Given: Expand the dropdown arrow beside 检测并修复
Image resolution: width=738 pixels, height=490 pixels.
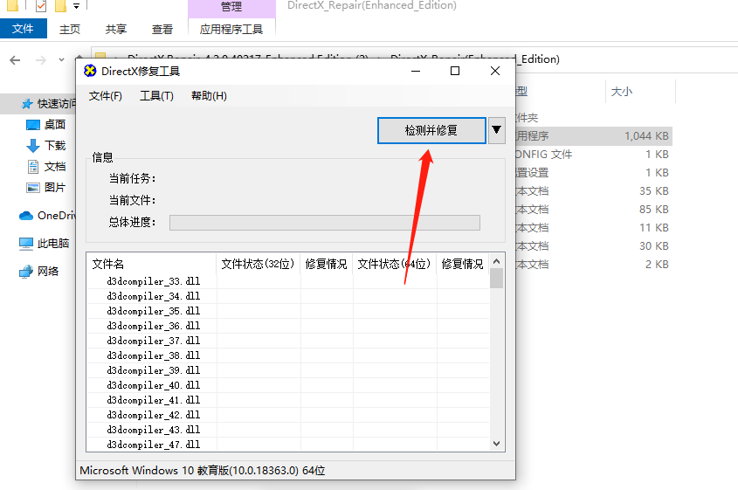Looking at the screenshot, I should (x=497, y=131).
